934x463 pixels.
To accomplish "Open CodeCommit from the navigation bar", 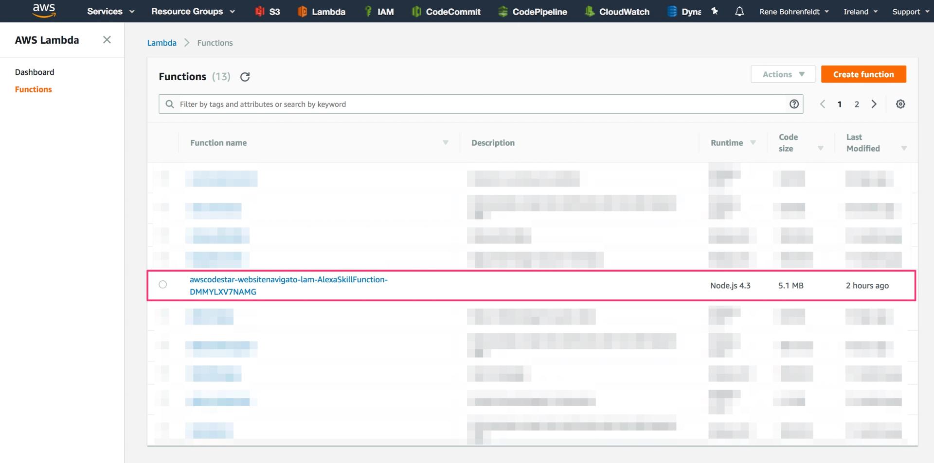I will (446, 12).
